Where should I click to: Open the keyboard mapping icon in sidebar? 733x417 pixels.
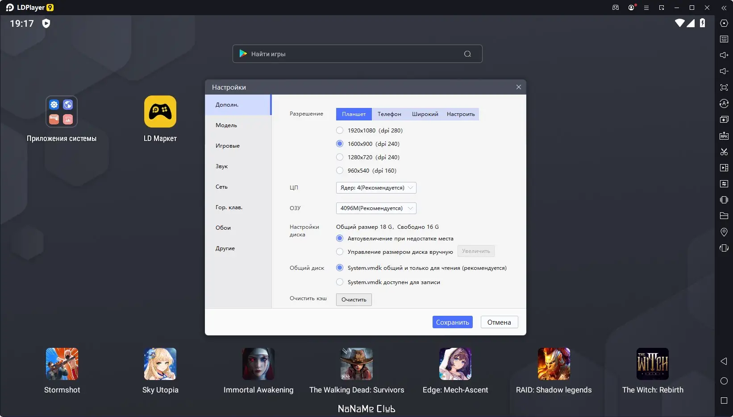pyautogui.click(x=724, y=39)
